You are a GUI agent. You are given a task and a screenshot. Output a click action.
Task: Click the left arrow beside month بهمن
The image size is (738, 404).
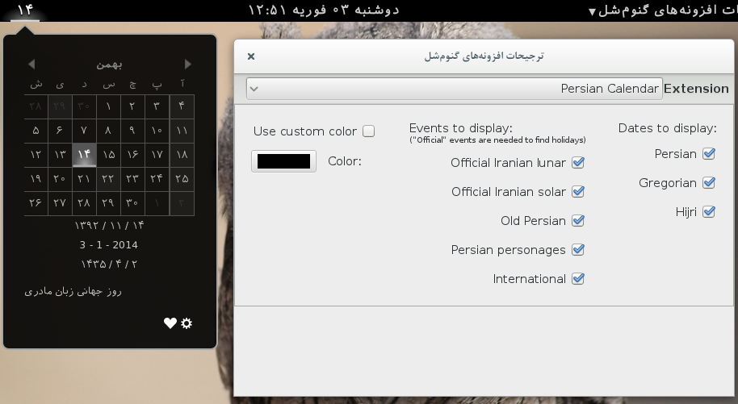[x=31, y=65]
